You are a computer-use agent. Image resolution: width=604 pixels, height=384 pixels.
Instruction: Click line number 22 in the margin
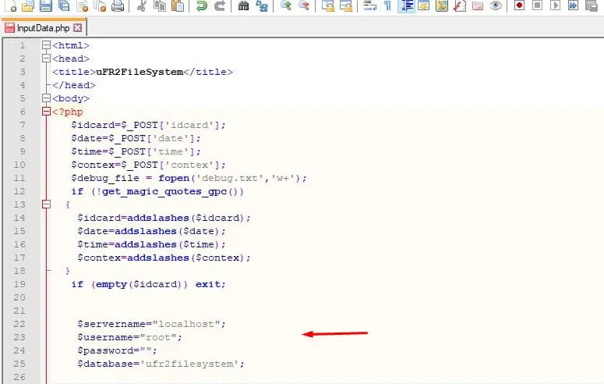[x=19, y=324]
